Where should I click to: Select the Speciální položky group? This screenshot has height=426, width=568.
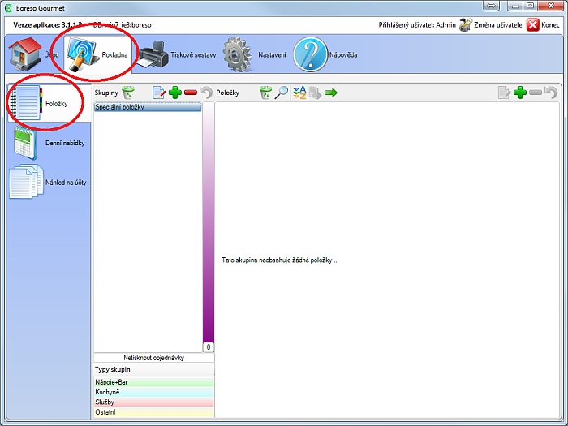(x=148, y=107)
